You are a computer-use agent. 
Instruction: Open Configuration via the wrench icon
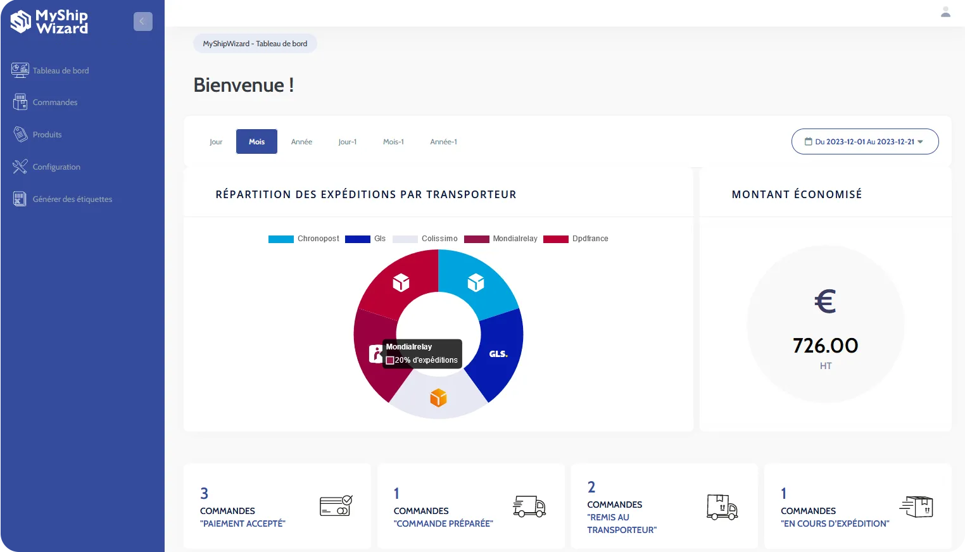(x=20, y=166)
